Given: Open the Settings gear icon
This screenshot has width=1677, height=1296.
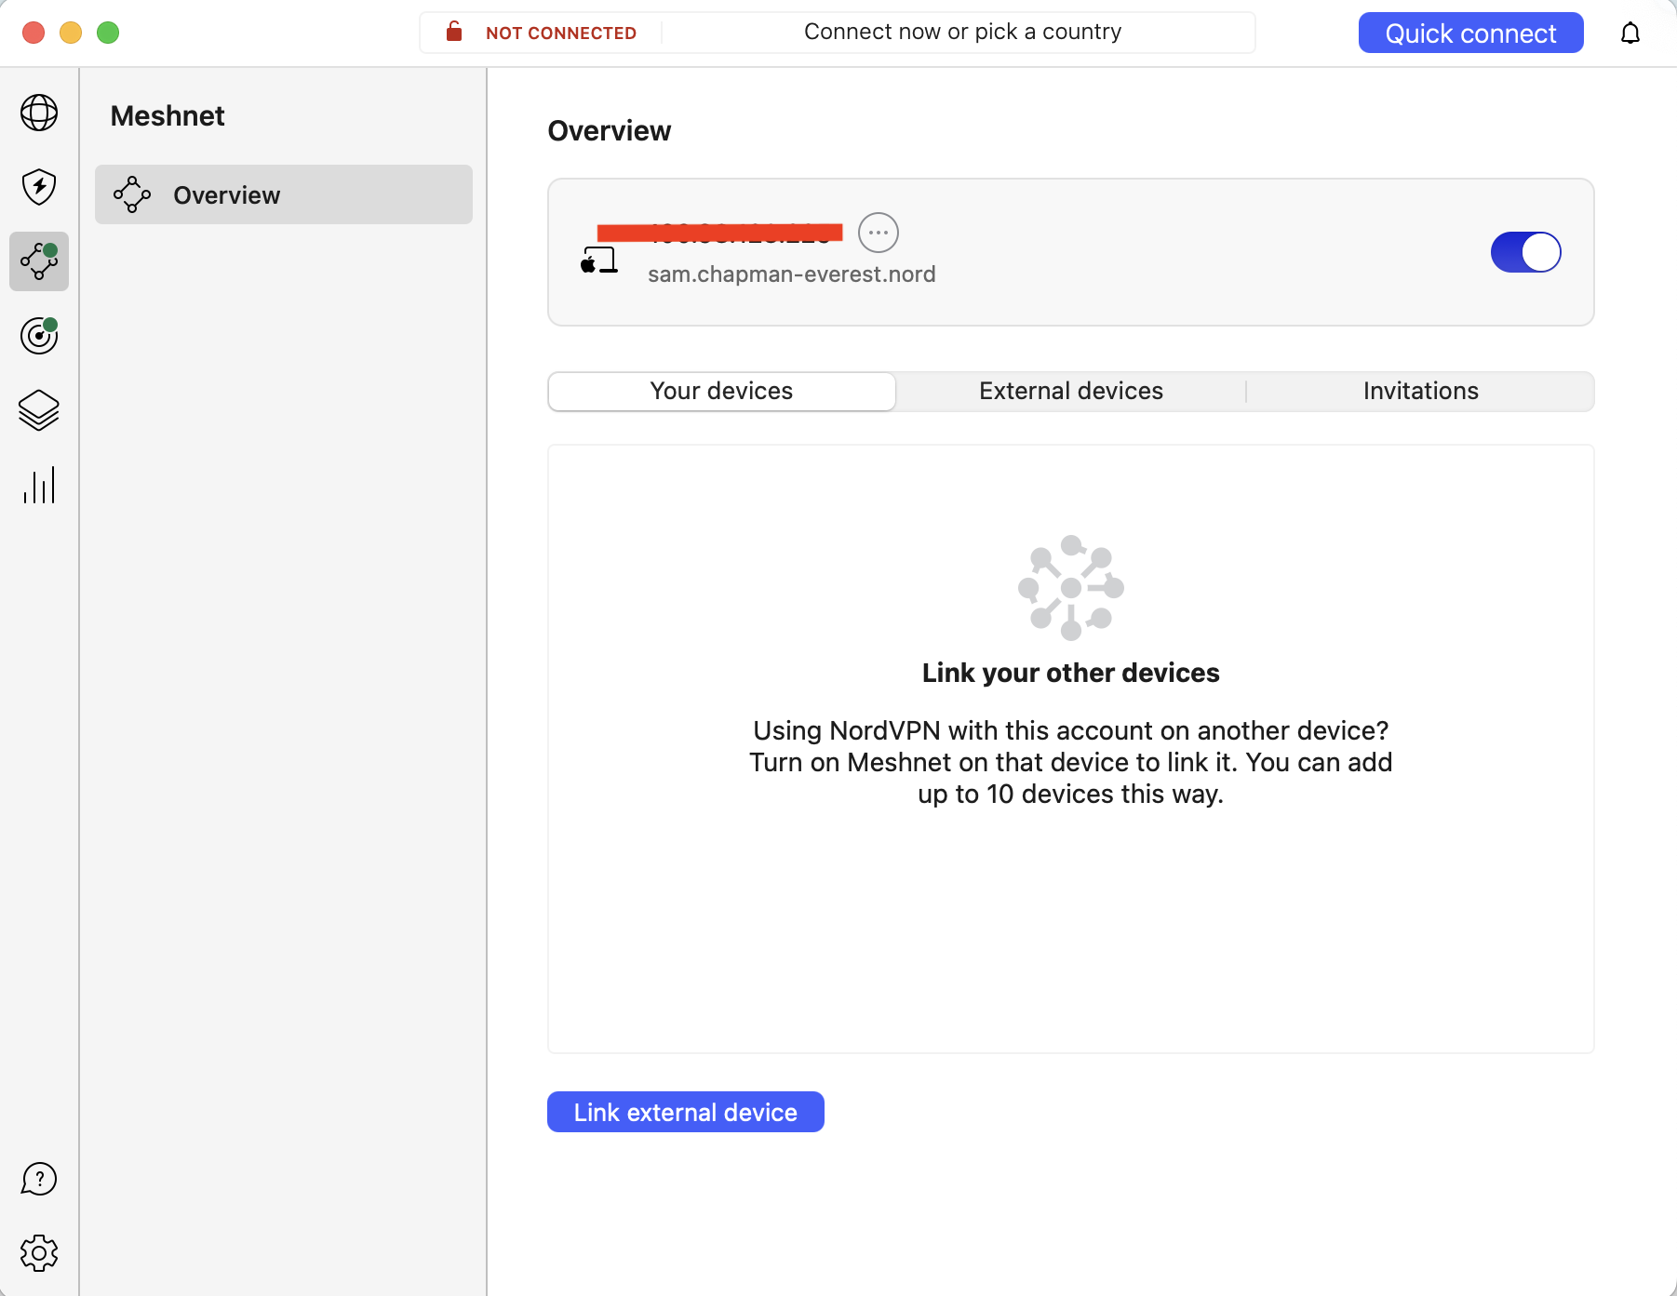Looking at the screenshot, I should [38, 1252].
